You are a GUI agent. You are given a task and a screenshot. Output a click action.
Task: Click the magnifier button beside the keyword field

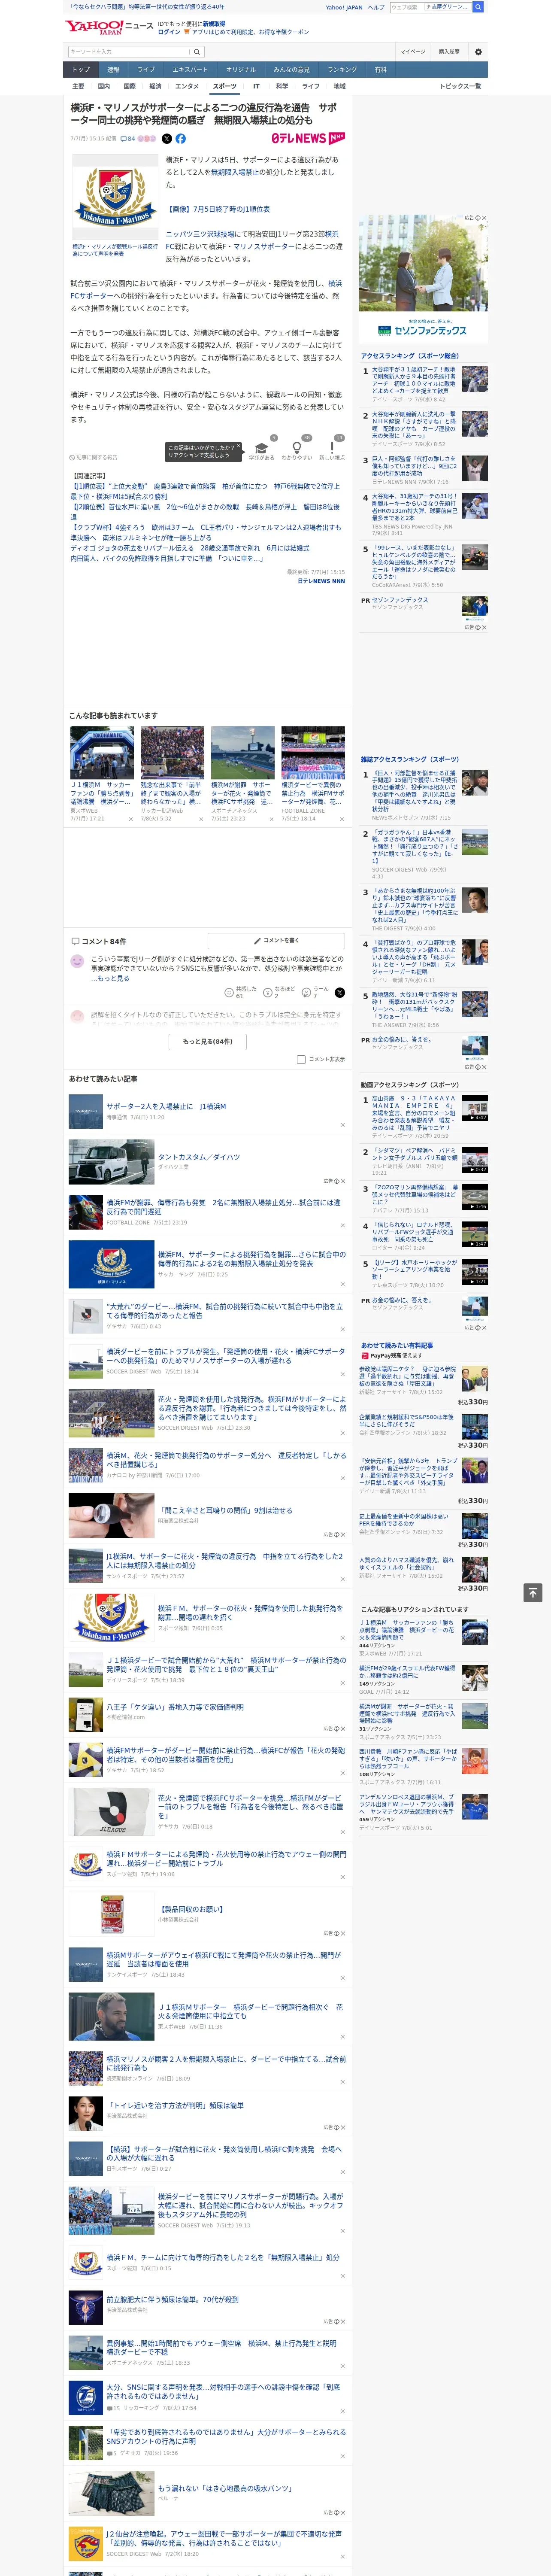coord(197,52)
